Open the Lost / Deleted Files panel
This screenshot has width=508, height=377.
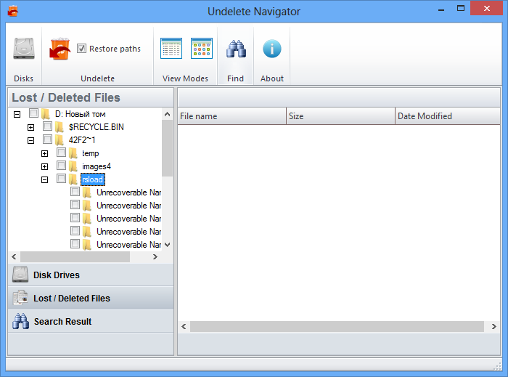91,299
